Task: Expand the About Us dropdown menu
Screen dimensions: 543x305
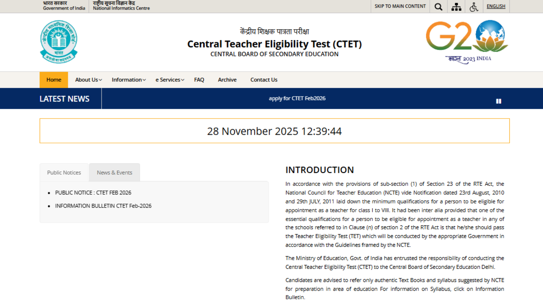Action: (x=88, y=80)
